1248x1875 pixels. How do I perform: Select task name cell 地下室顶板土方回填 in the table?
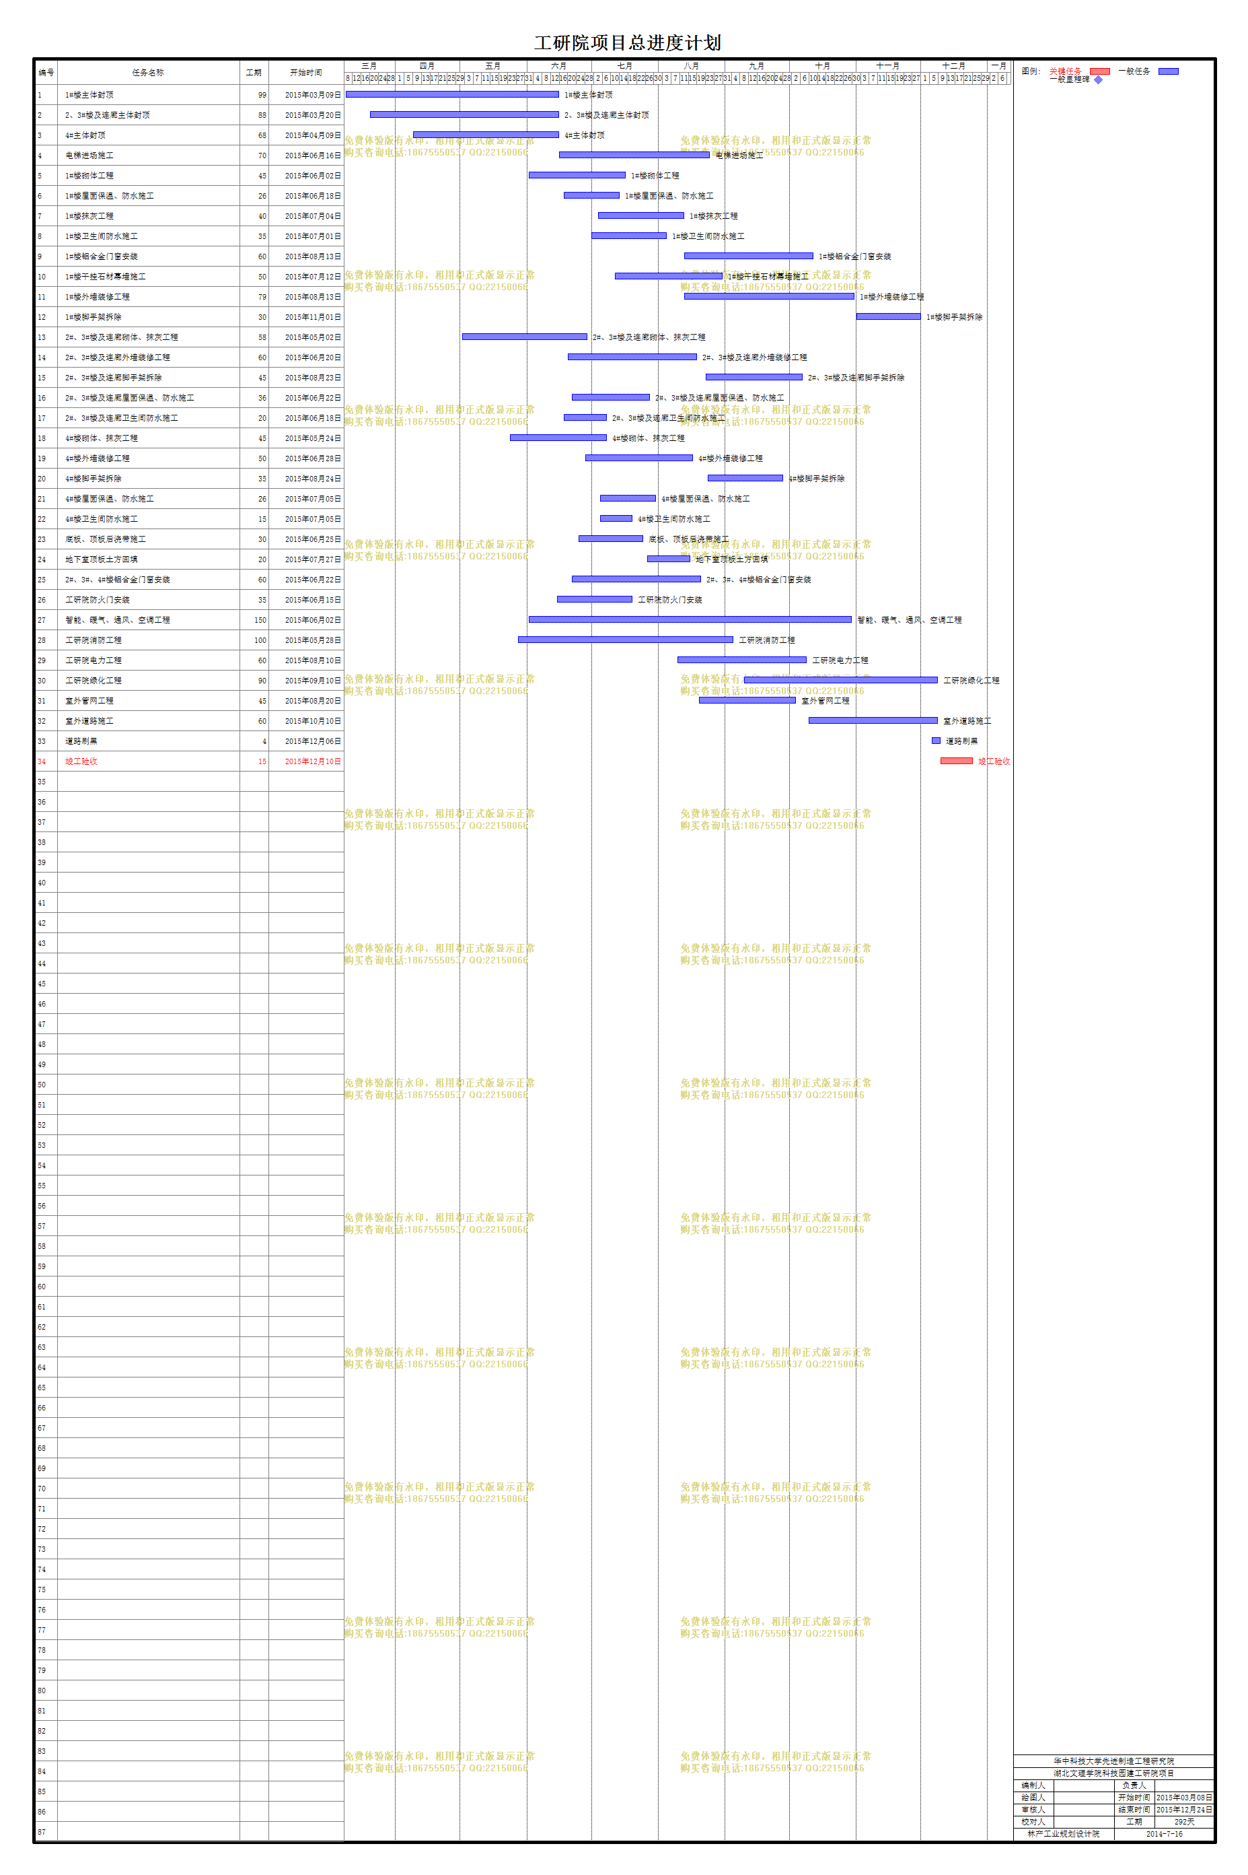[148, 559]
